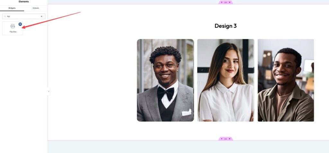This screenshot has height=153, width=329.
Task: Select the Flip Box widget
Action: tap(13, 27)
